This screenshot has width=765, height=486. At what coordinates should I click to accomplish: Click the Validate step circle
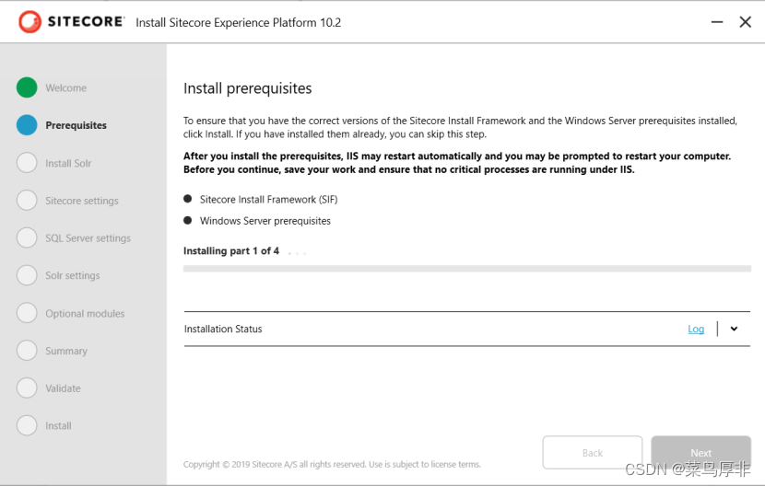pos(27,388)
